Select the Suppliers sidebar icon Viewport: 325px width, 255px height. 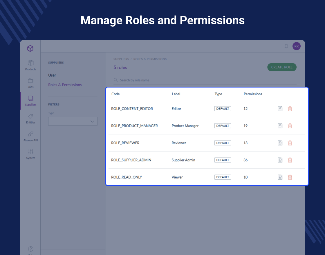(x=30, y=98)
